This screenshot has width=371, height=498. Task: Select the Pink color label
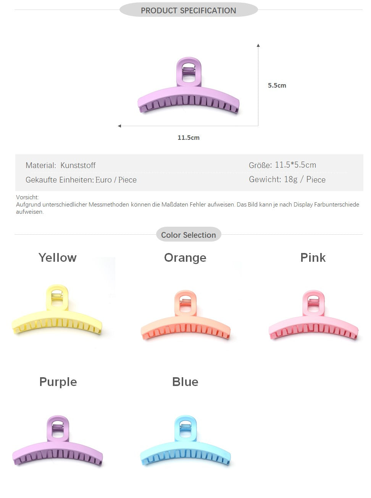[313, 258]
